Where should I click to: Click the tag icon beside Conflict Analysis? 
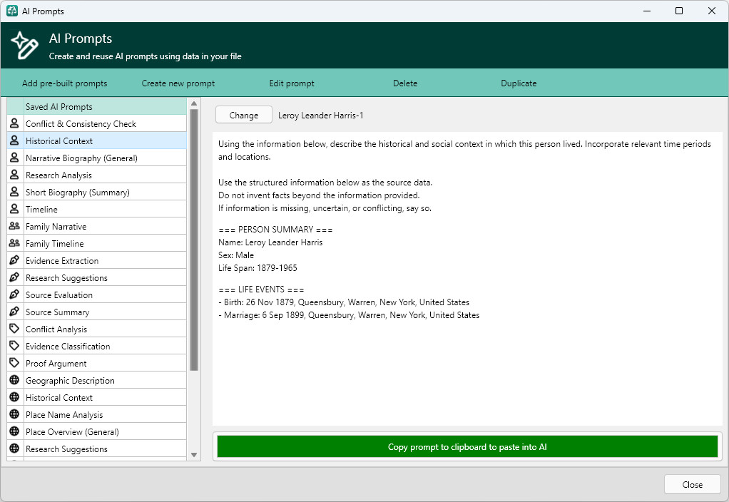click(x=14, y=329)
